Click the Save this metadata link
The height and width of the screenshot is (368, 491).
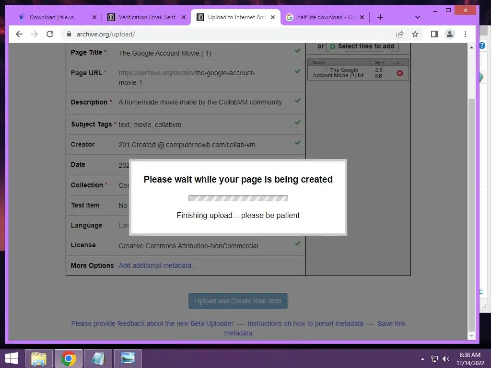(x=391, y=323)
